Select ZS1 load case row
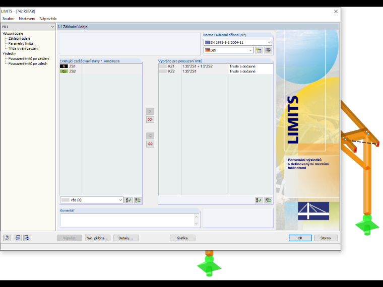The height and width of the screenshot is (287, 383). pos(101,66)
